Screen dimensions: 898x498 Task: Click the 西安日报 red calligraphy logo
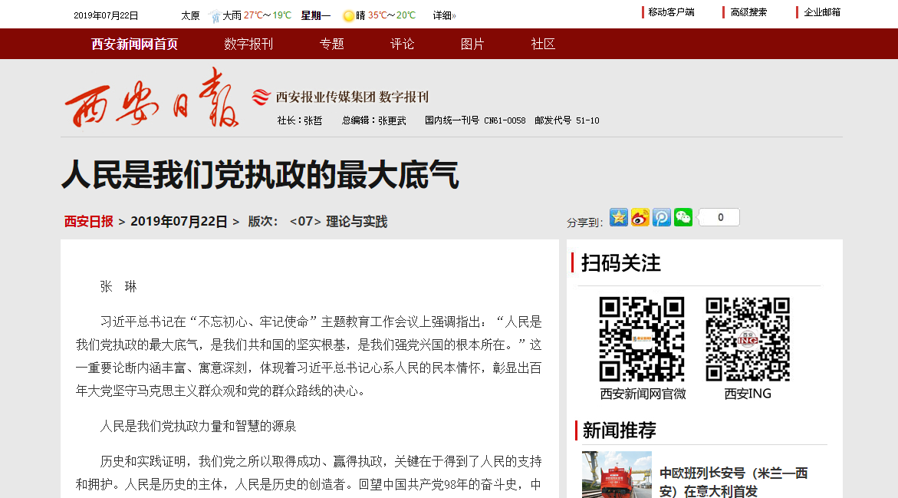[153, 99]
